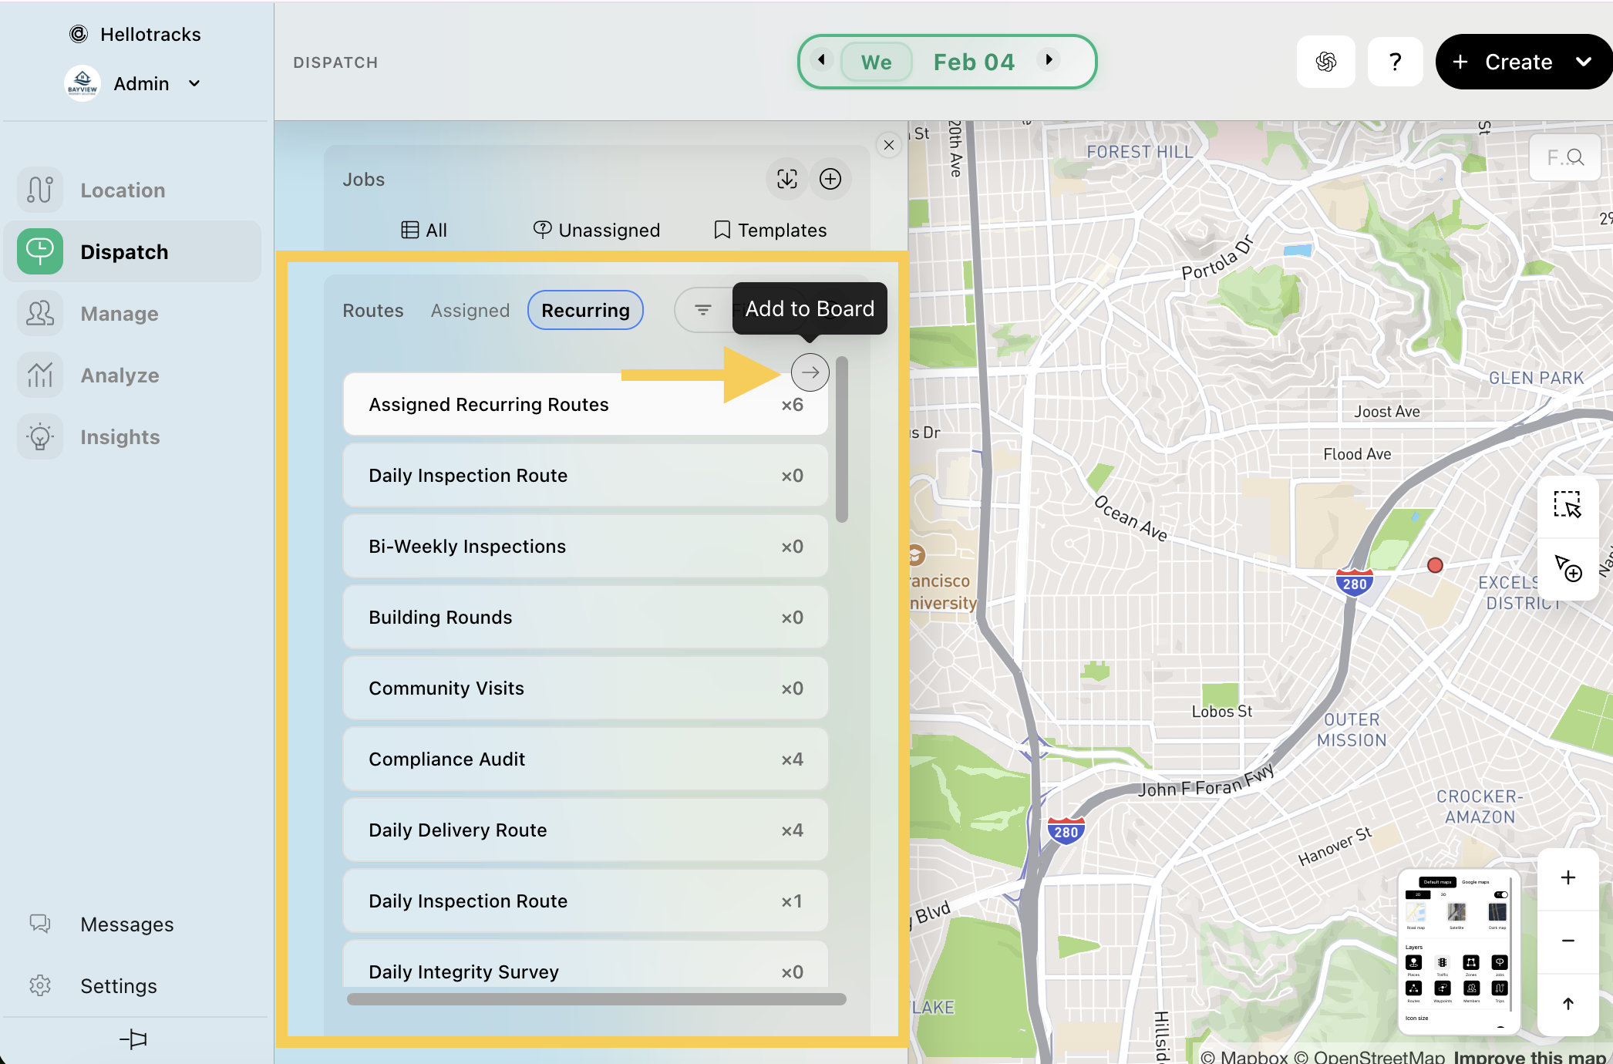The image size is (1613, 1064).
Task: Click the add waypoint cursor tool on the map
Action: pos(1567,569)
